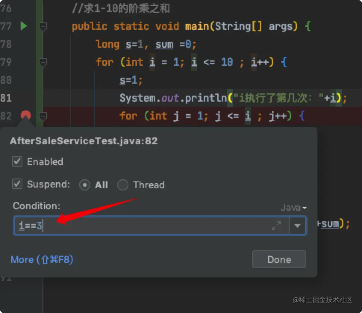Open More breakpoint settings link
Image resolution: width=362 pixels, height=313 pixels.
point(42,260)
